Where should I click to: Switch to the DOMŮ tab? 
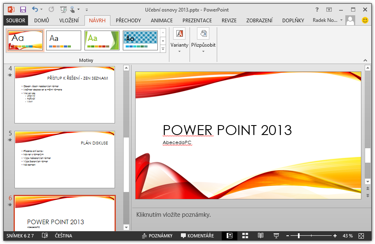42,20
